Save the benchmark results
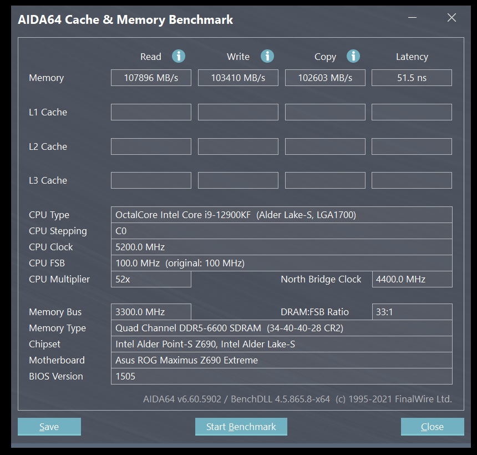The image size is (477, 455). (49, 426)
